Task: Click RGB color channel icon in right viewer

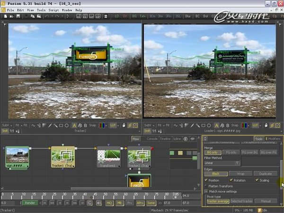Action: coord(244,125)
